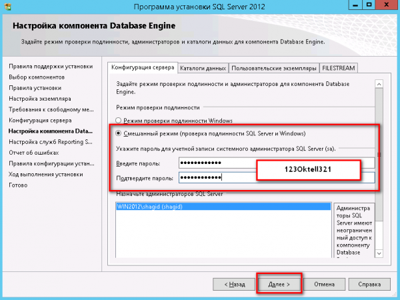Close the SQL Server 2012 installer window
Screen dimensions: 400x300
click(386, 6)
